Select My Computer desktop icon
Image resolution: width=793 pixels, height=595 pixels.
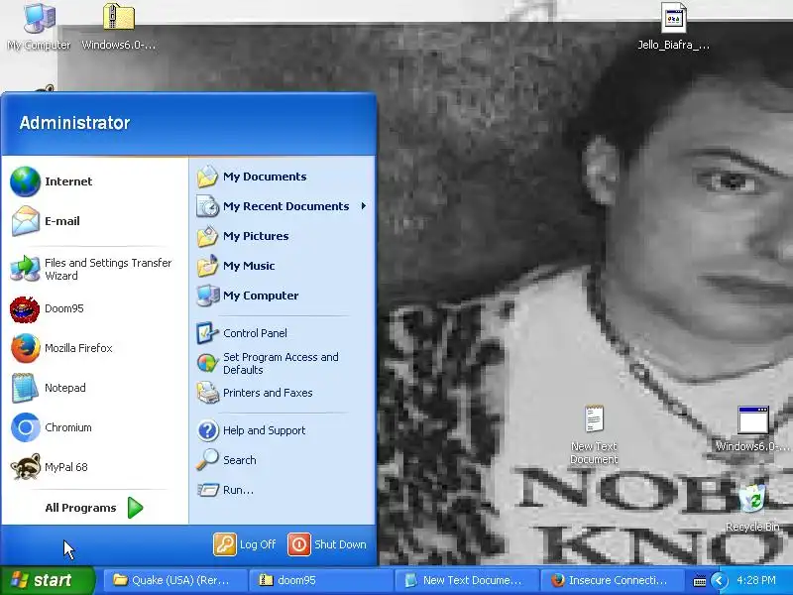[x=39, y=27]
